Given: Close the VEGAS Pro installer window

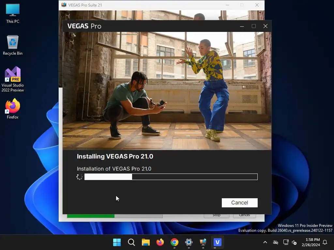Looking at the screenshot, I should 265,26.
